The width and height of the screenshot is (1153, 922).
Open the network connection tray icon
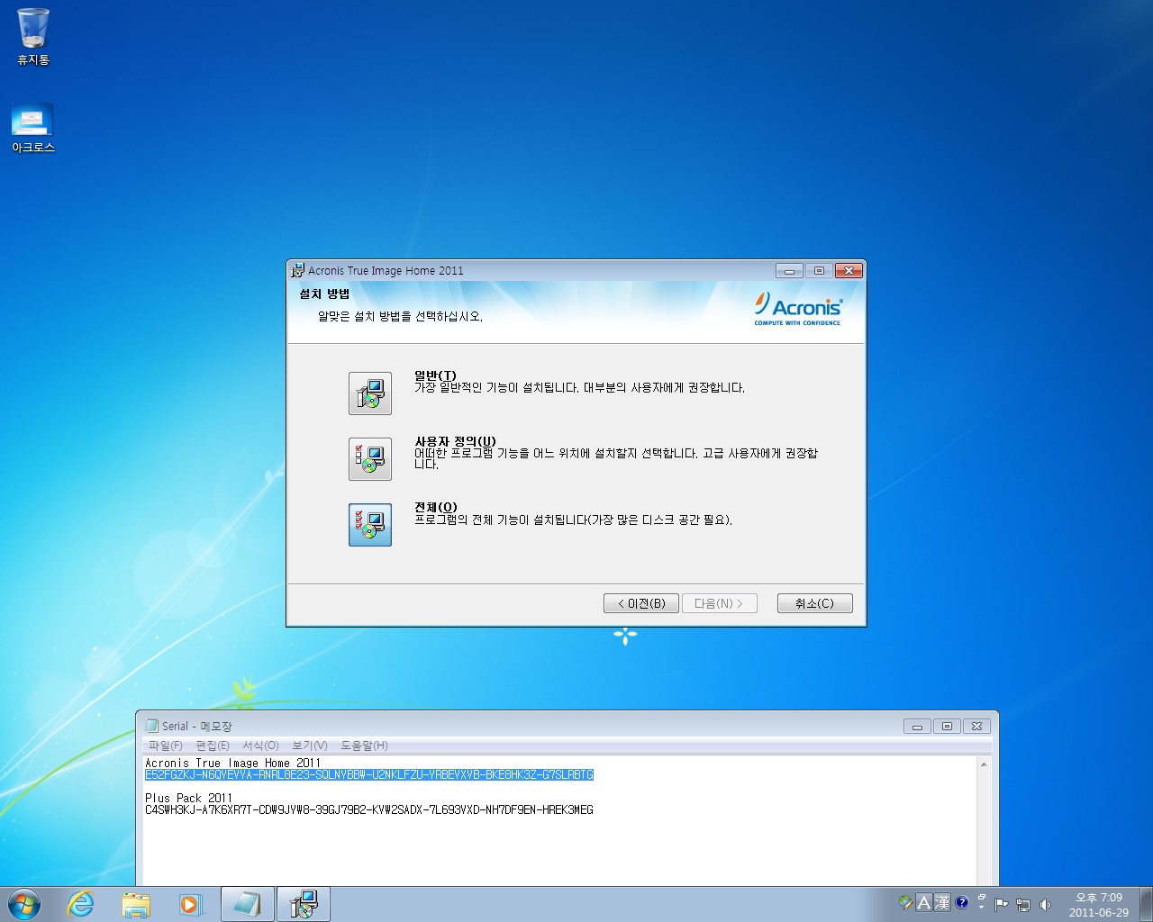(1023, 905)
